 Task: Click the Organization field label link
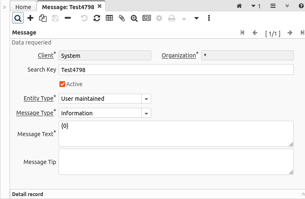tap(178, 55)
